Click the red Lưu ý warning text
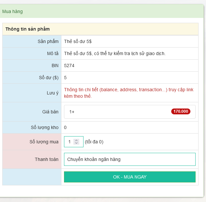 [x=129, y=93]
